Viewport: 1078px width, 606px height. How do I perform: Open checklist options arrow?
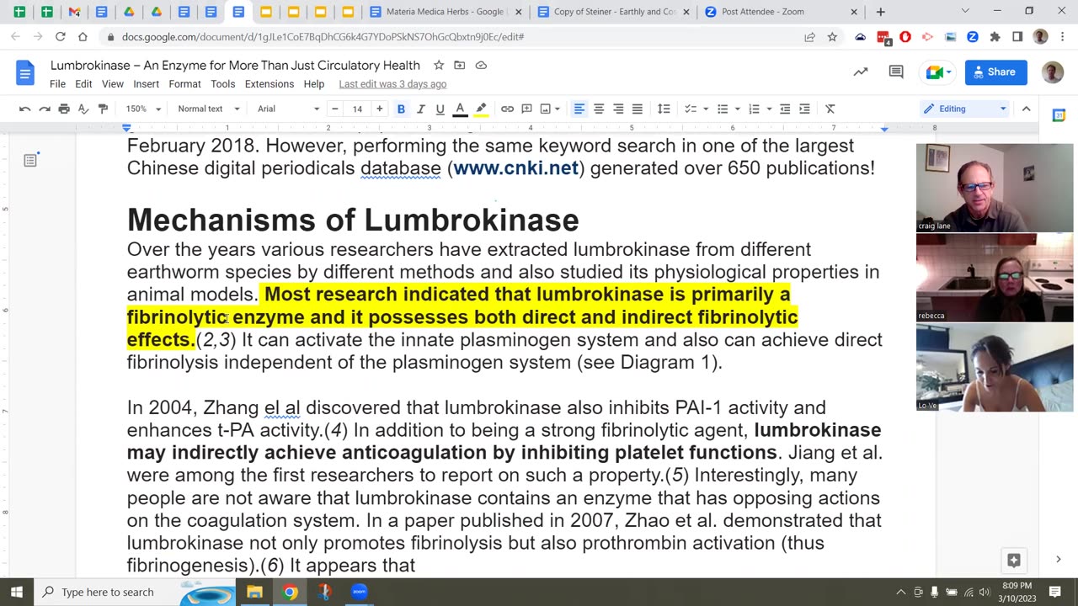(706, 109)
